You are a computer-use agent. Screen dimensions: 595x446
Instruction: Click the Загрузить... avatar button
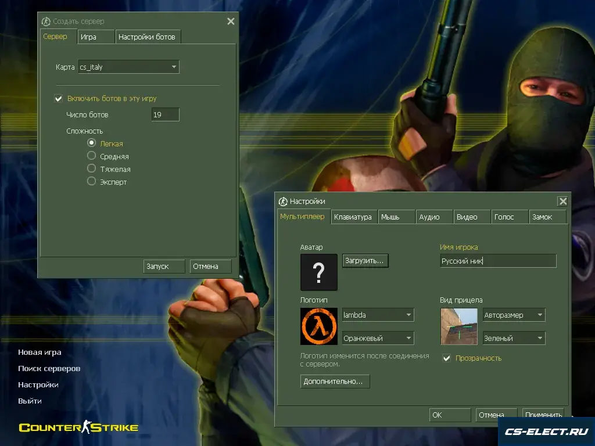click(365, 261)
